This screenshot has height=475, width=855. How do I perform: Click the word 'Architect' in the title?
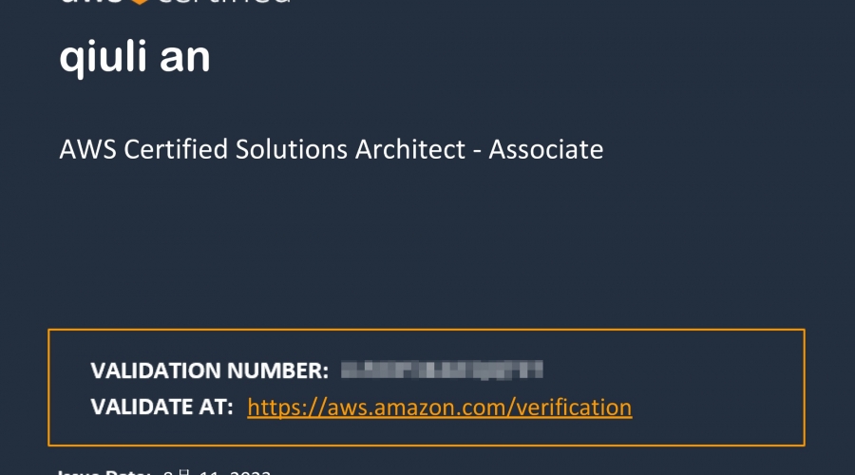[x=410, y=149]
